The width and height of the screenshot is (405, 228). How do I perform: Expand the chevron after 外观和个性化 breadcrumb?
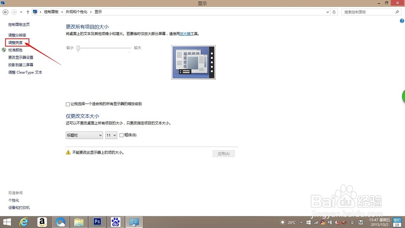click(x=91, y=12)
